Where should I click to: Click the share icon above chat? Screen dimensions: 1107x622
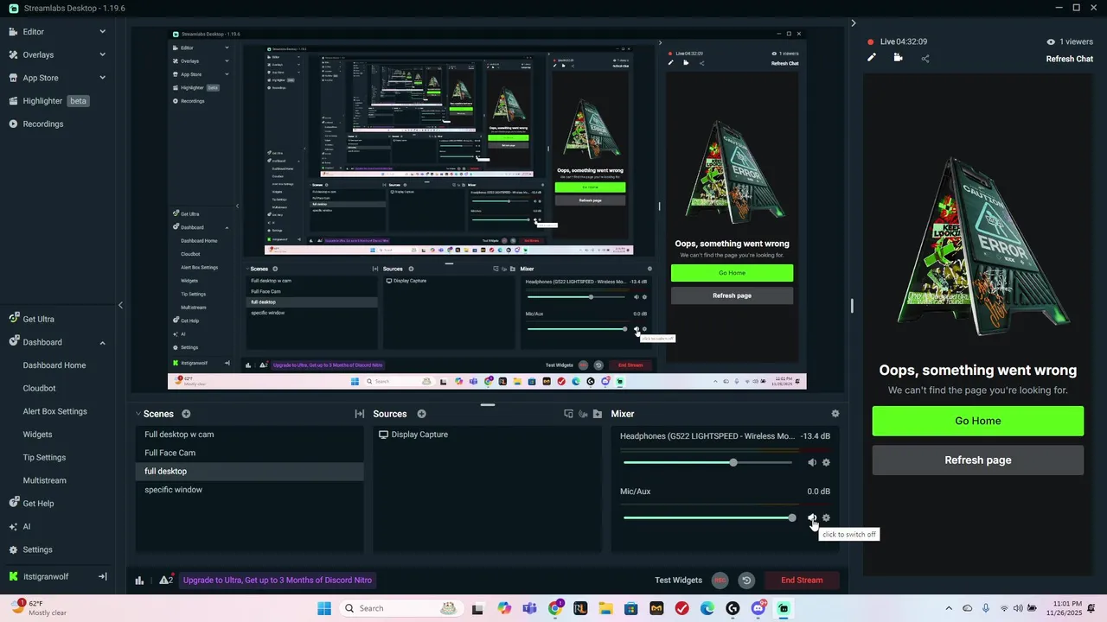pos(925,59)
